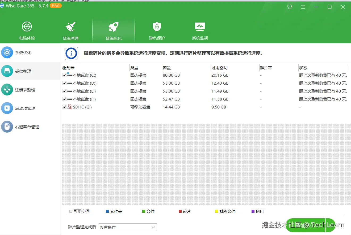The image size is (351, 235).
Task: Select 注册表整理 in the sidebar
Action: click(x=25, y=90)
